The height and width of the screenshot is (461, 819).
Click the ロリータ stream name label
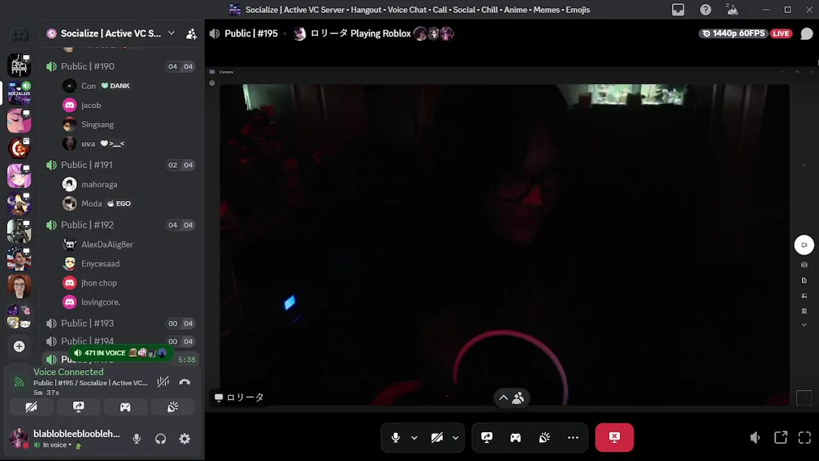point(239,398)
